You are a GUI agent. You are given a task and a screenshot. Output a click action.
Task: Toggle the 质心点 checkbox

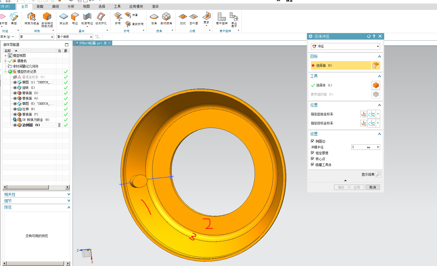[x=312, y=159]
